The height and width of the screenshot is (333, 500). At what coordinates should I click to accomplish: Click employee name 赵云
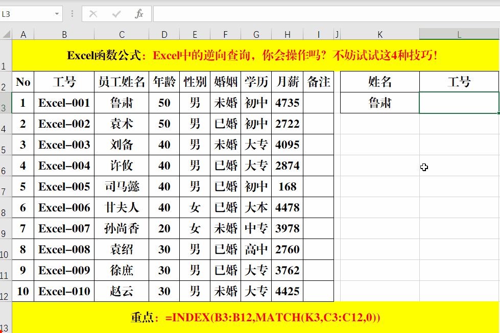122,291
